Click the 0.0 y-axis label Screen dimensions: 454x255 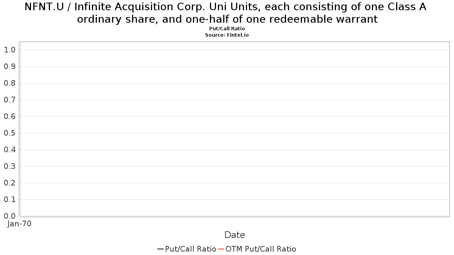9,216
